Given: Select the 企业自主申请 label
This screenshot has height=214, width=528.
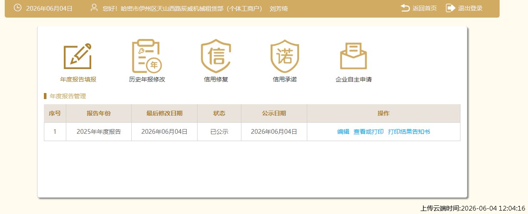Looking at the screenshot, I should (353, 79).
